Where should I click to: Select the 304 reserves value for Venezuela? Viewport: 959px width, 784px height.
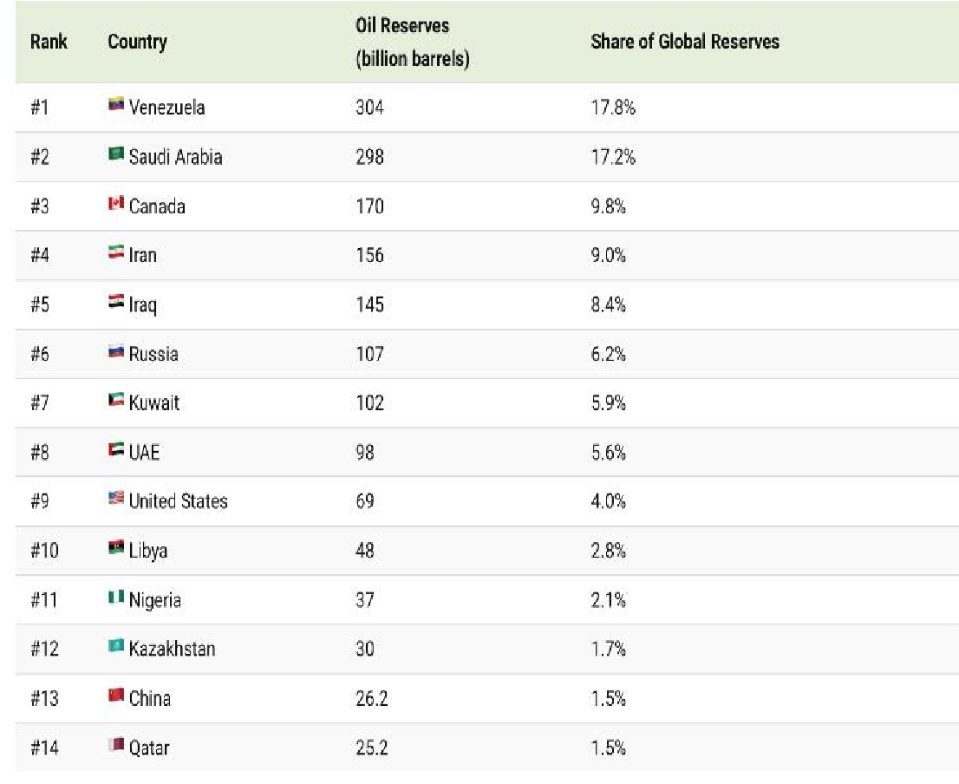[x=370, y=108]
